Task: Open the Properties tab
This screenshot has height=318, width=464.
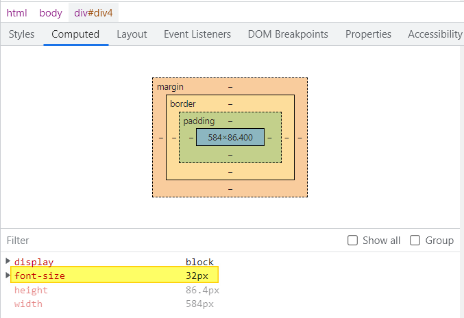Action: (369, 34)
